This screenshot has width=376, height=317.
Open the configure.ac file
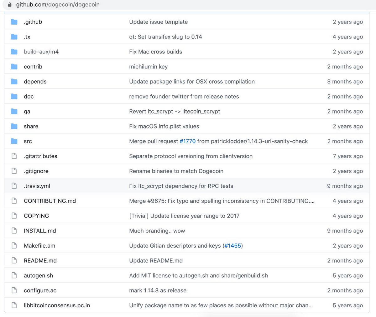40,290
